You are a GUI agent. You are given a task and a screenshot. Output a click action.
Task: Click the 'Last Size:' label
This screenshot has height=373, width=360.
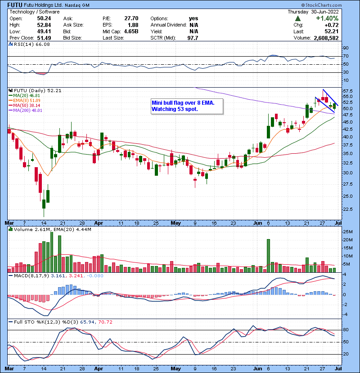(x=113, y=38)
